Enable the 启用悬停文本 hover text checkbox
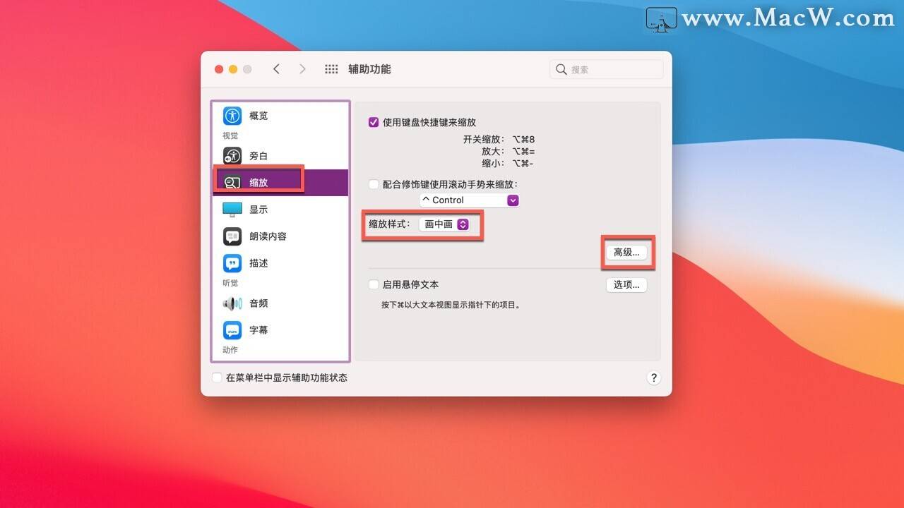Image resolution: width=904 pixels, height=508 pixels. [373, 284]
